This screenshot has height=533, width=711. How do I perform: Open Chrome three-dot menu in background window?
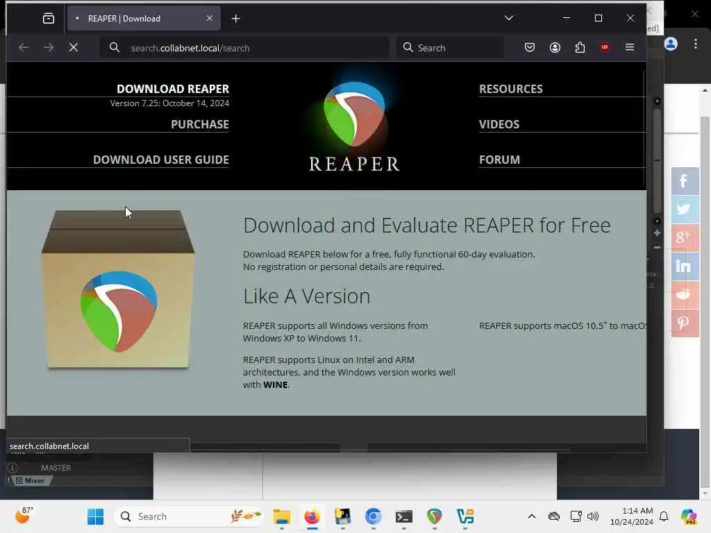696,44
